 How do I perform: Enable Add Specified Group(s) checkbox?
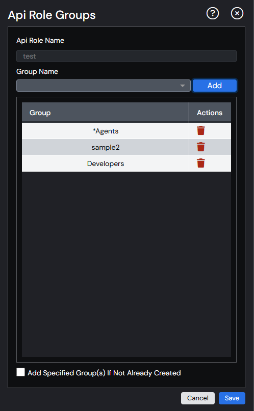(21, 372)
